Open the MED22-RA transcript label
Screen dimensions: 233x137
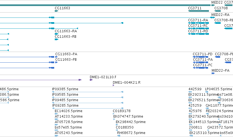220,15
